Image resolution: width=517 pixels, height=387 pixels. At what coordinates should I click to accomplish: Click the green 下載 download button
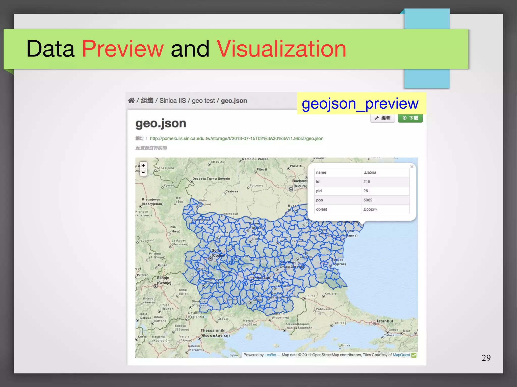410,118
